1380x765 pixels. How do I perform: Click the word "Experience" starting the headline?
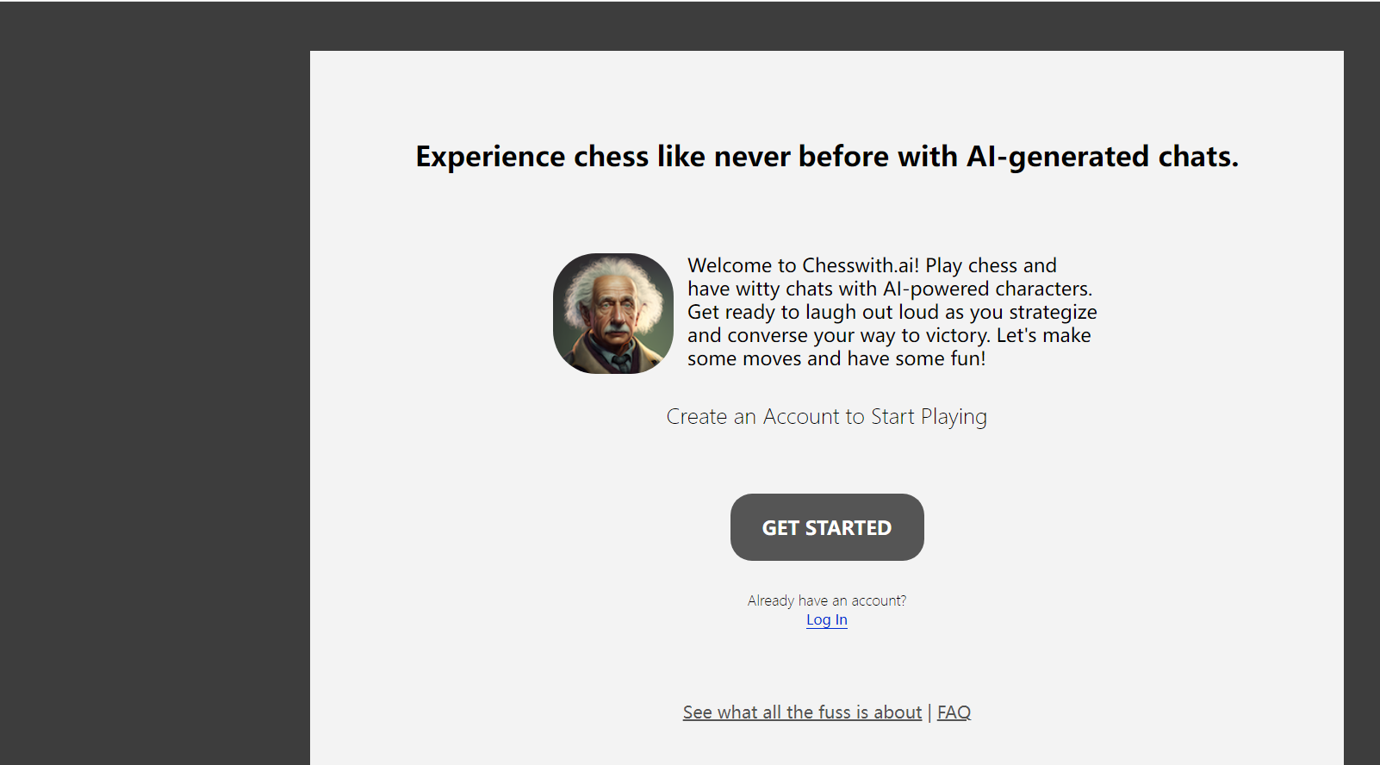(x=491, y=157)
